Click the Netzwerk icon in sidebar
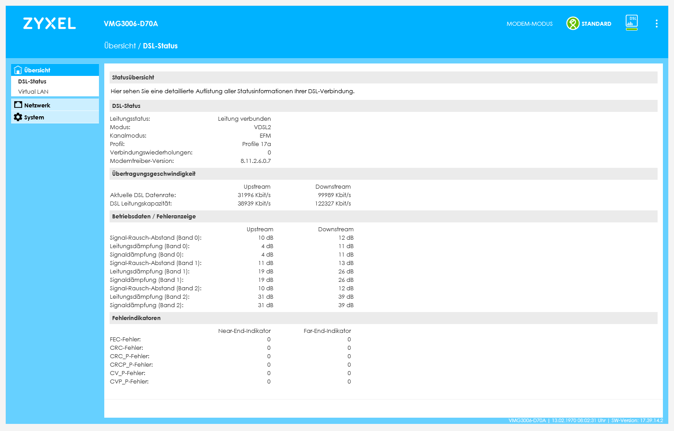 click(x=18, y=105)
